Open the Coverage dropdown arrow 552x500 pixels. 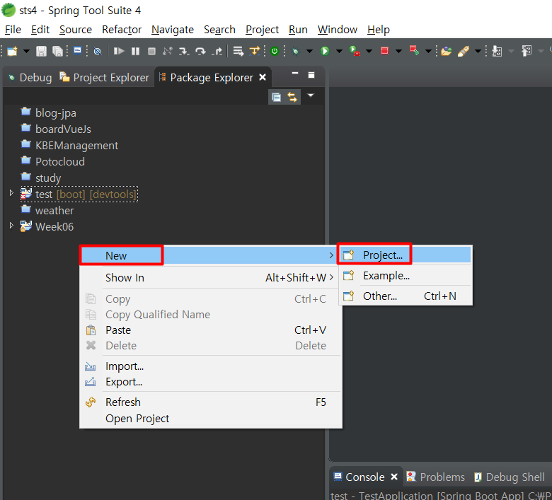coord(369,52)
